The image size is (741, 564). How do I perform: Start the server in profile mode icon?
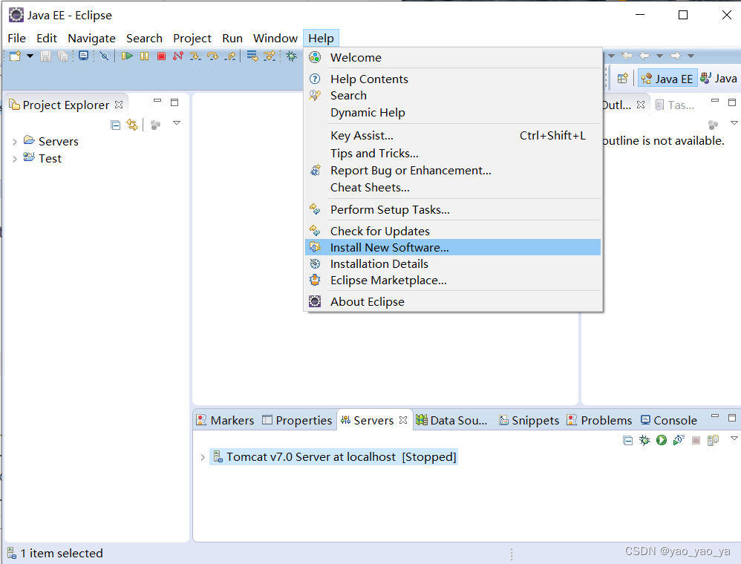(679, 440)
